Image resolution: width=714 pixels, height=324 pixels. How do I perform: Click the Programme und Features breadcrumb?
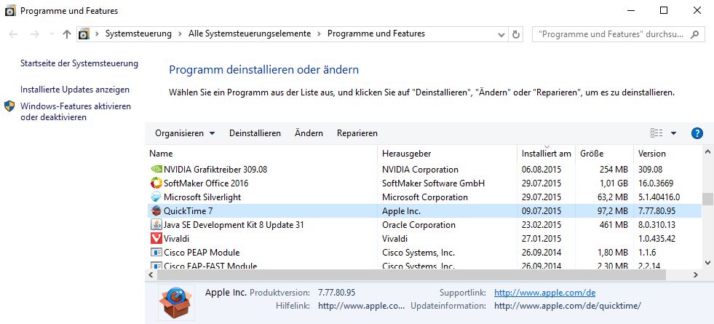pos(376,33)
